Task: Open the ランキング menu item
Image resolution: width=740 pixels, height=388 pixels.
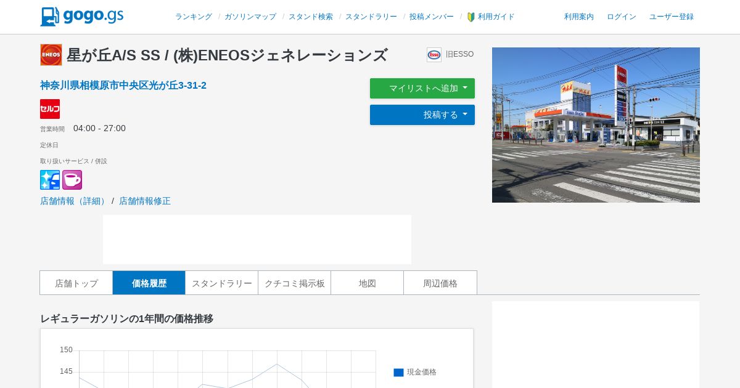Action: (194, 17)
